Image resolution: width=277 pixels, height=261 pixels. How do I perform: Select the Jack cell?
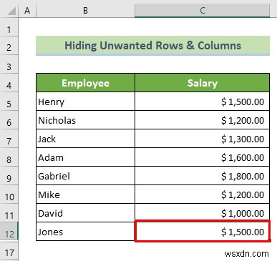tap(85, 139)
